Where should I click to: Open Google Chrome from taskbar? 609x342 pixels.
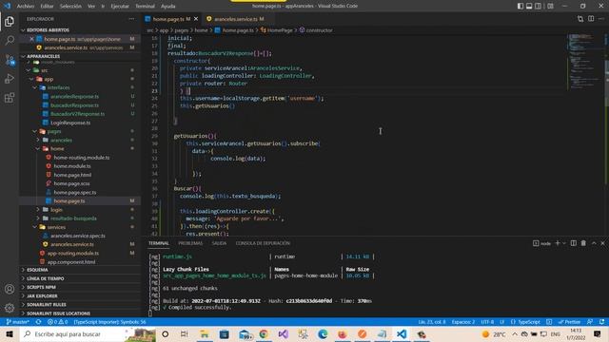pyautogui.click(x=264, y=333)
